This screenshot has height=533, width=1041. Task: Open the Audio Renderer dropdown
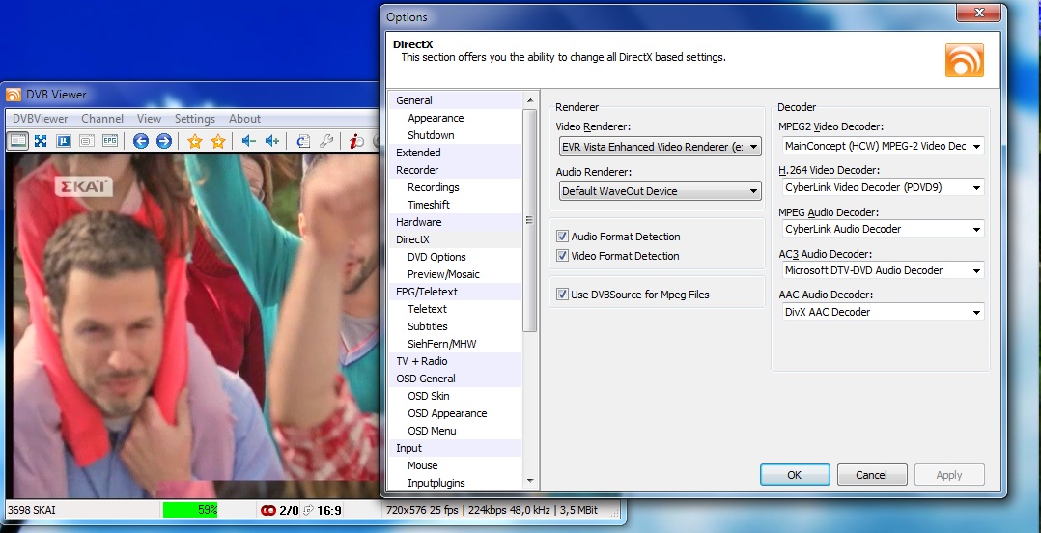point(660,191)
